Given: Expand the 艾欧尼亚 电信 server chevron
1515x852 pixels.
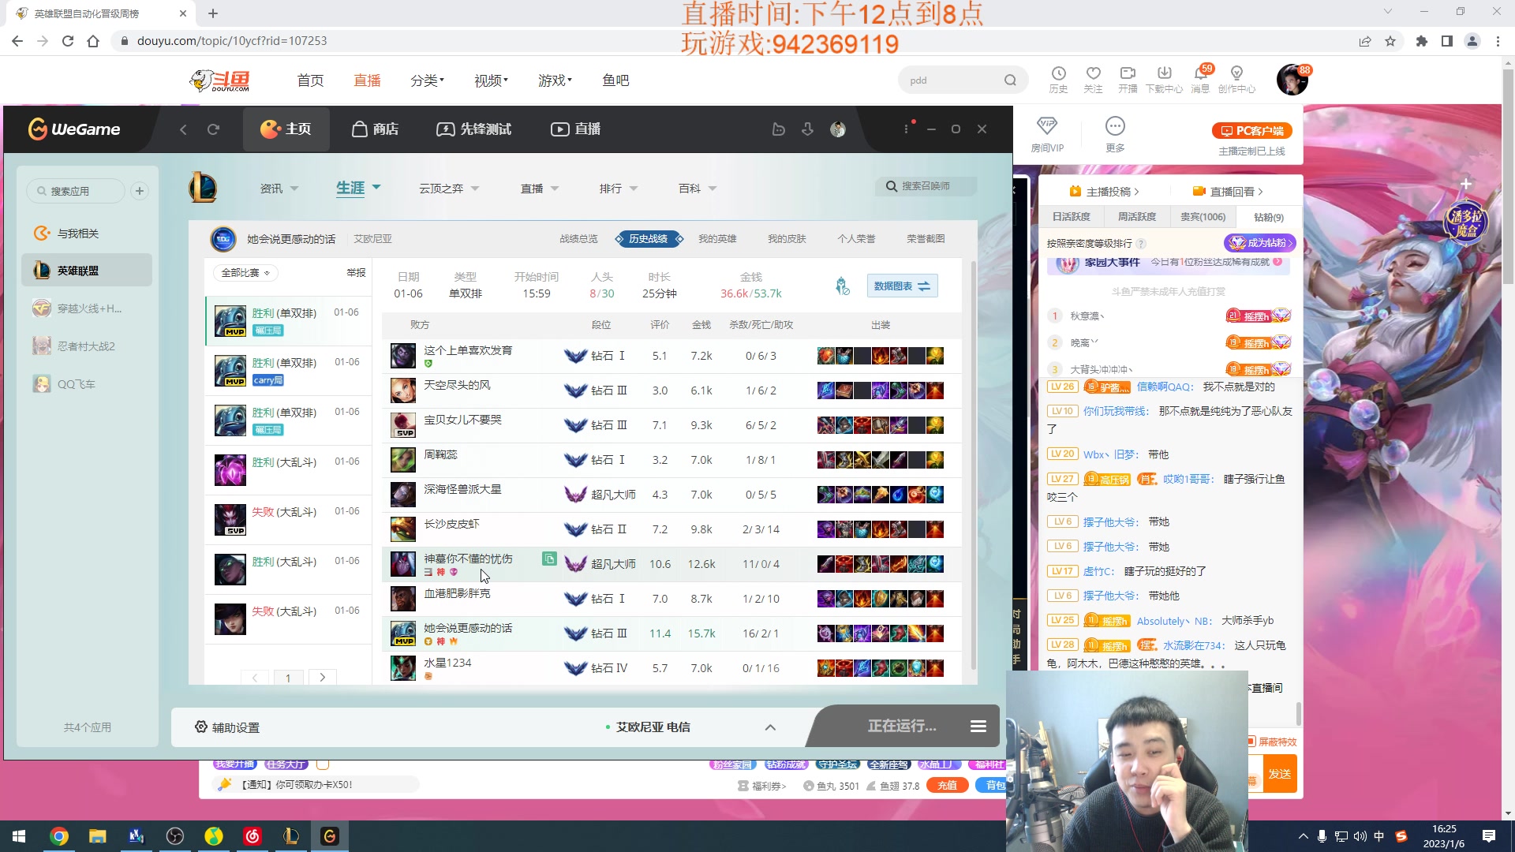Looking at the screenshot, I should tap(770, 727).
